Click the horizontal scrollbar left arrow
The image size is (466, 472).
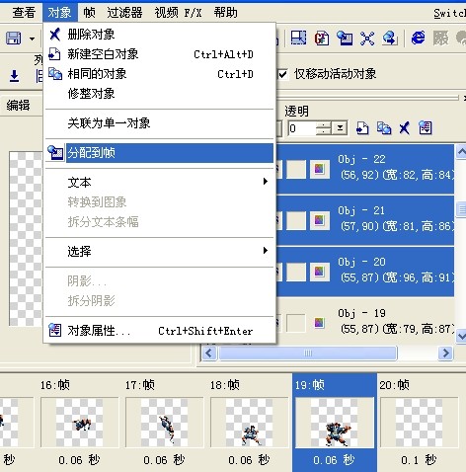point(209,354)
